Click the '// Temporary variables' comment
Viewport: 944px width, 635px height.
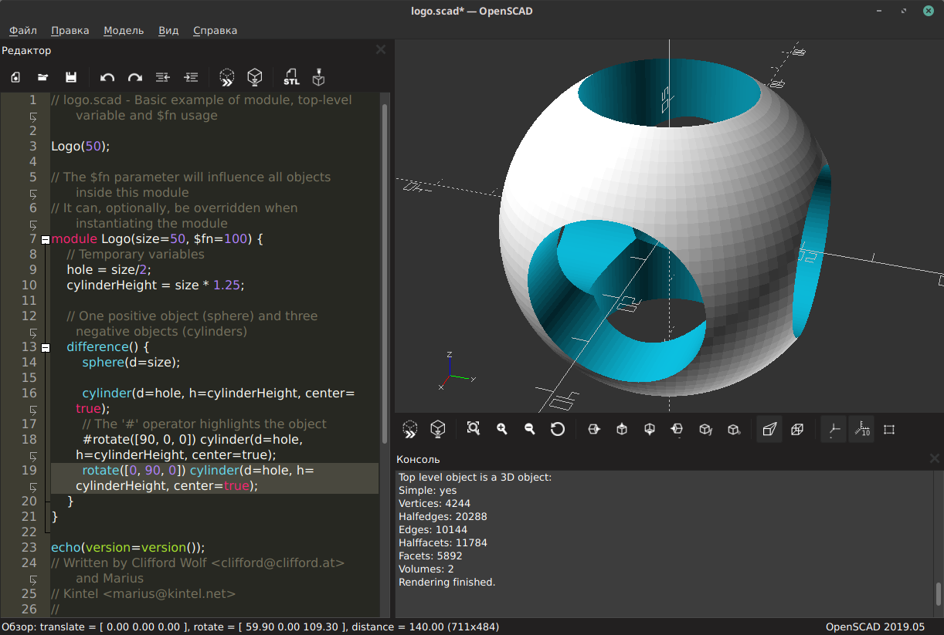tap(135, 254)
